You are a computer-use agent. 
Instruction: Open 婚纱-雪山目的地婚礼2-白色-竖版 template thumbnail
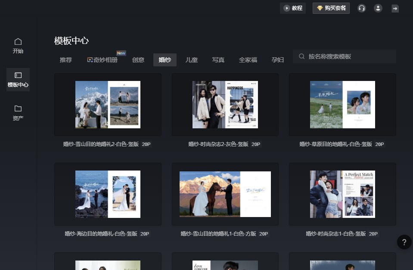pyautogui.click(x=108, y=105)
